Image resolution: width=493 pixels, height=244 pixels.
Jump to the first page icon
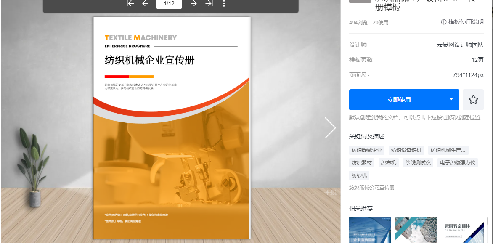(130, 3)
